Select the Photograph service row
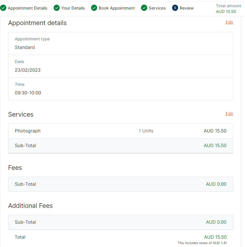This screenshot has height=247, width=245. click(120, 131)
